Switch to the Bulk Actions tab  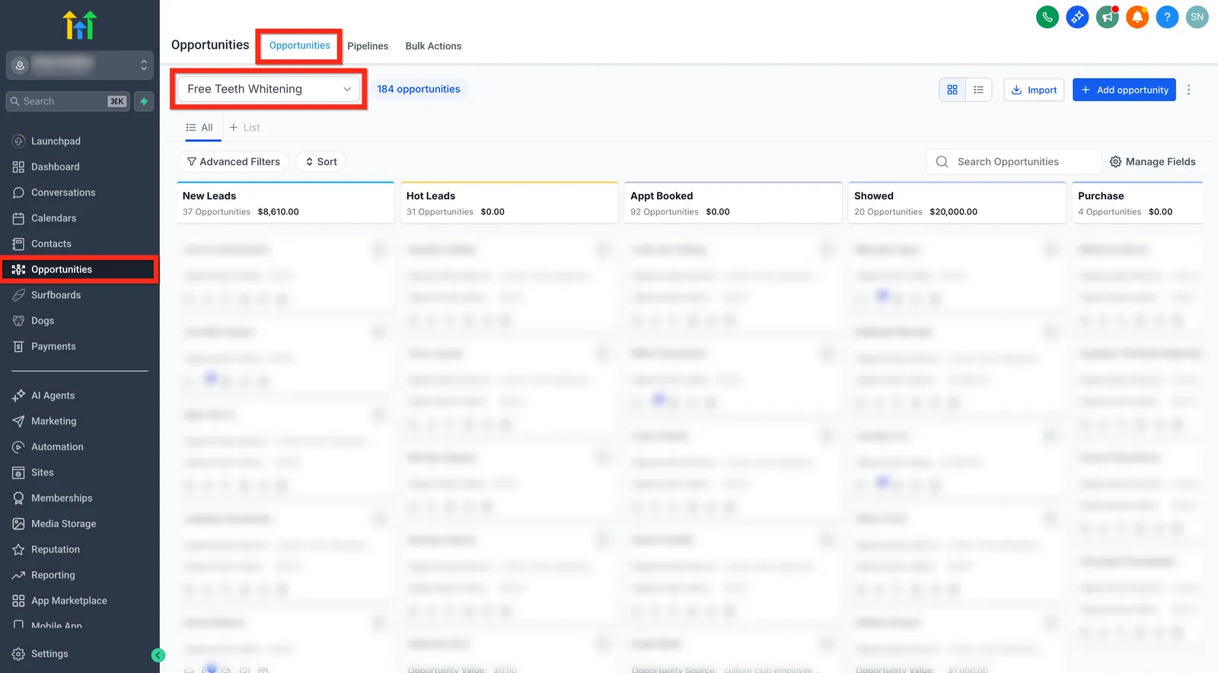pos(433,46)
